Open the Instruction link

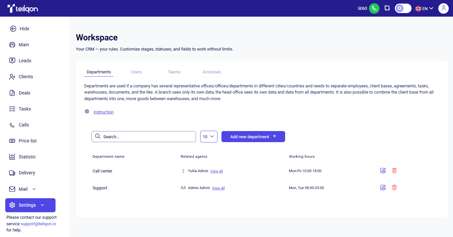[104, 112]
